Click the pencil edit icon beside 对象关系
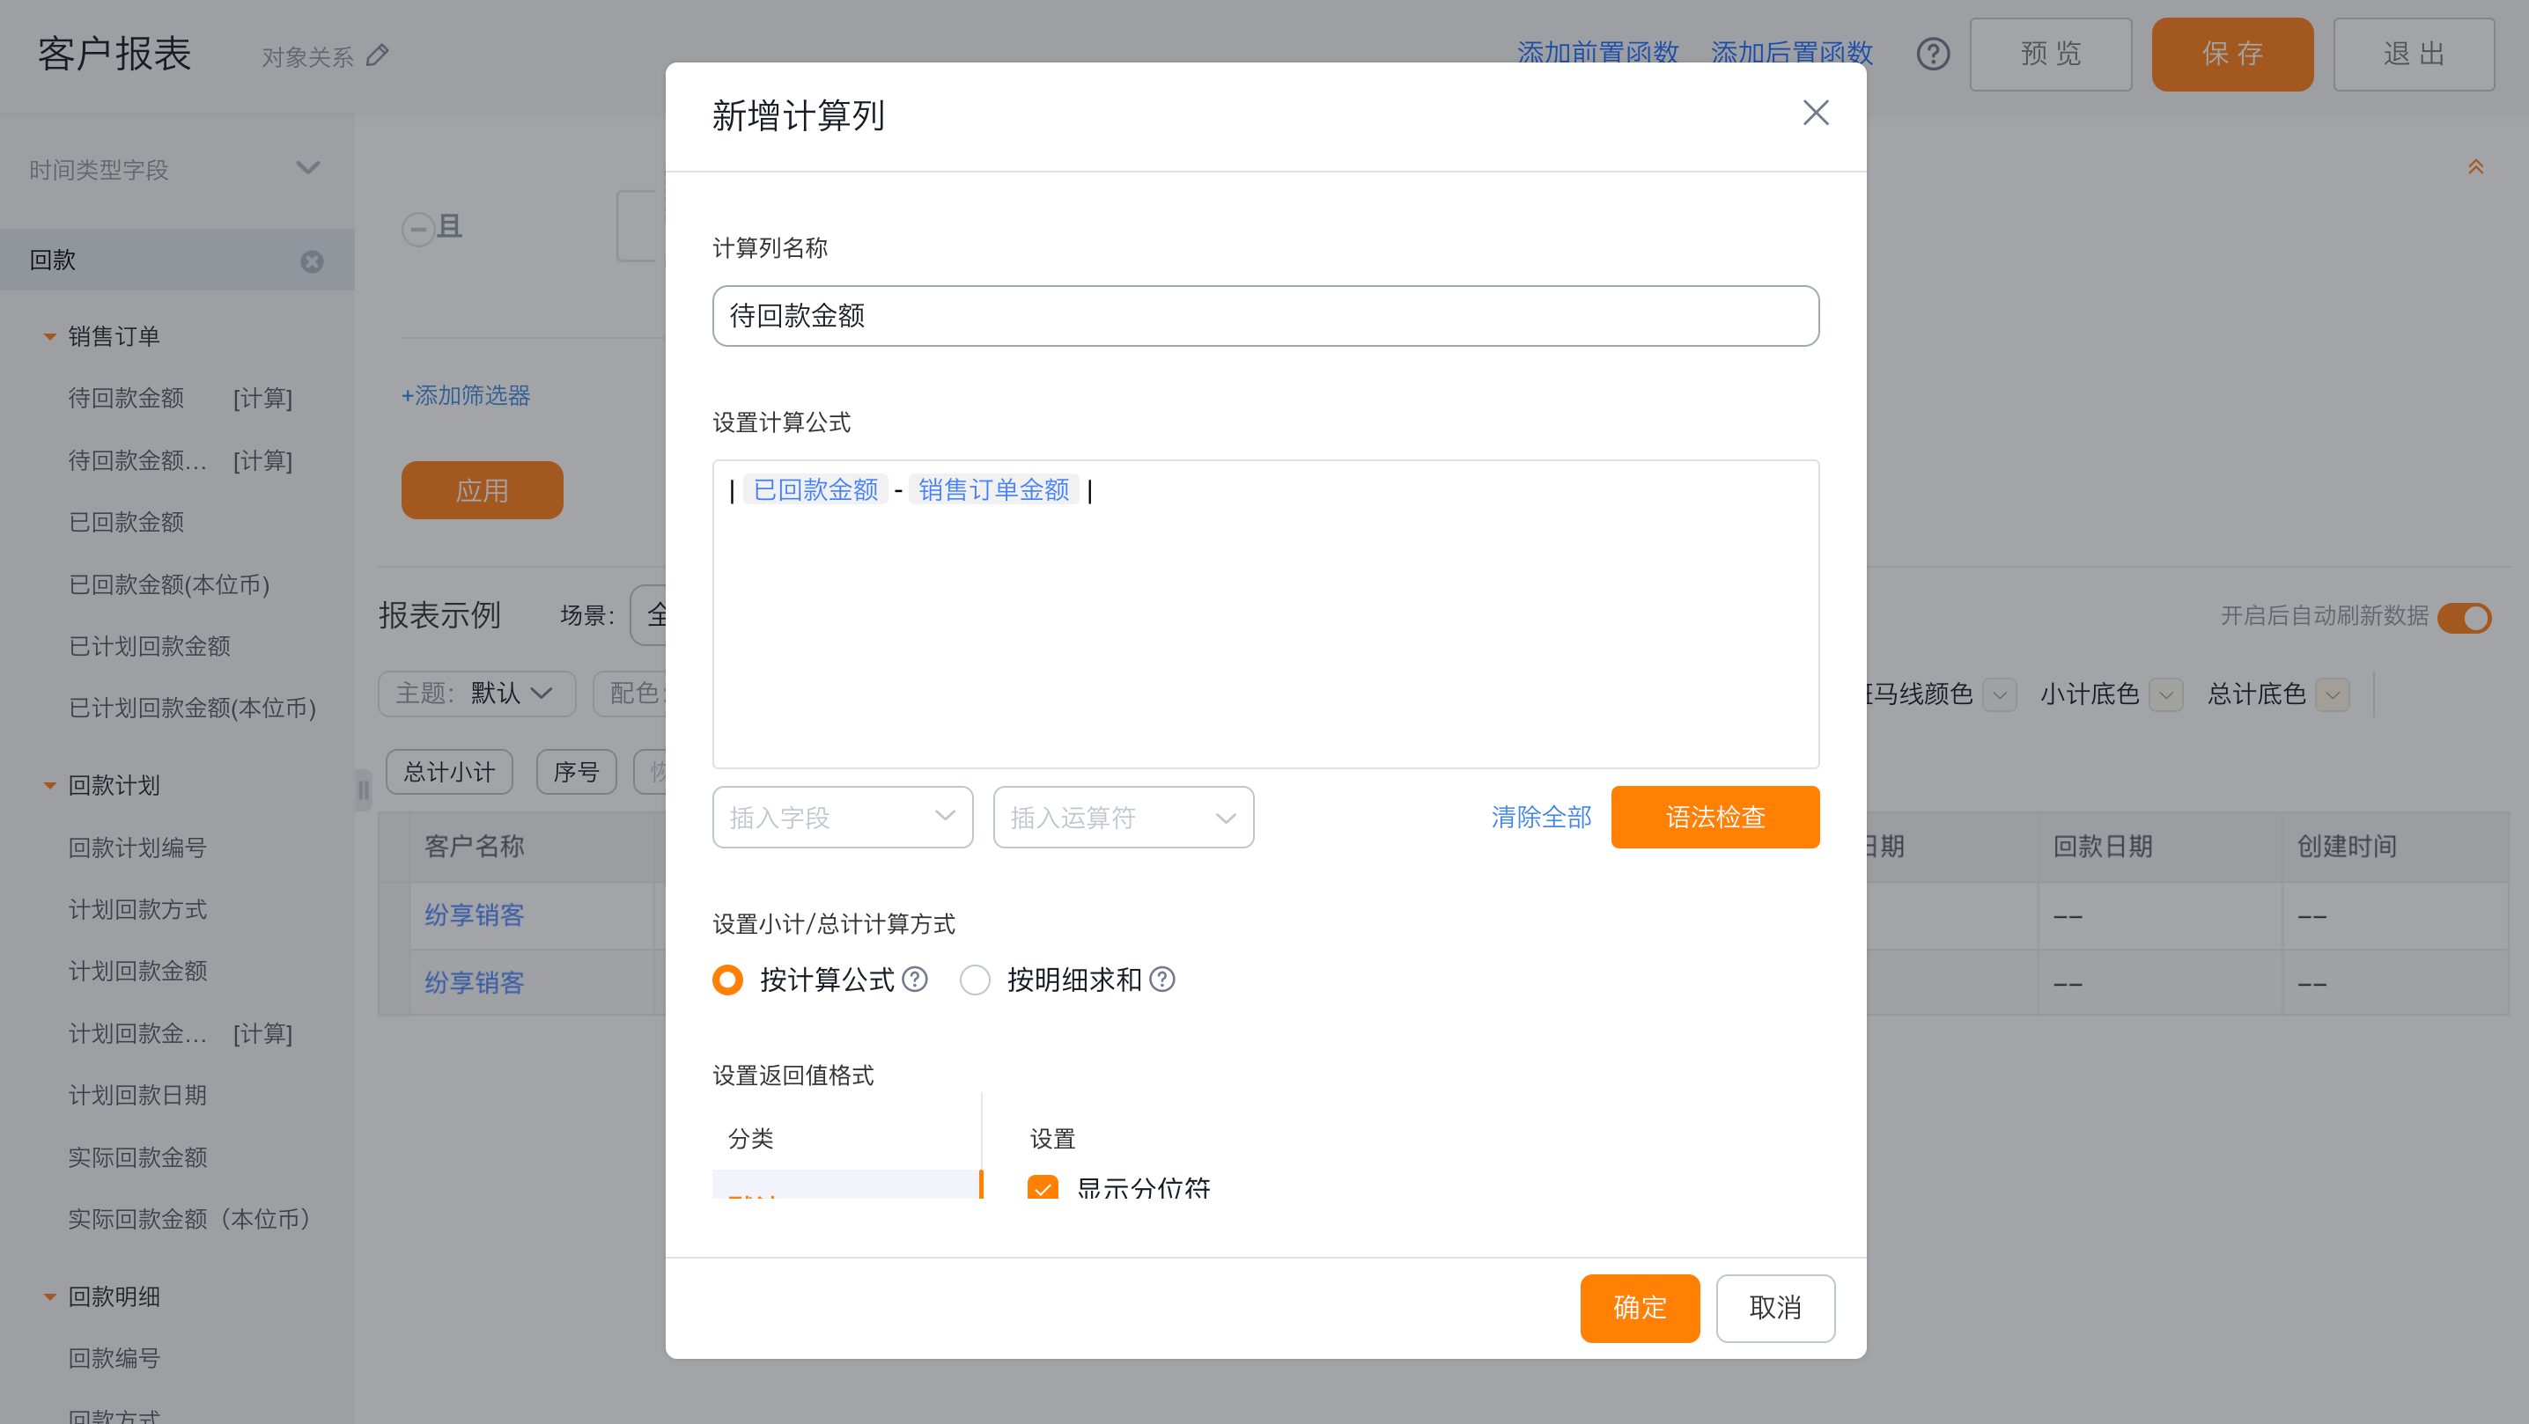2529x1424 pixels. pos(378,55)
